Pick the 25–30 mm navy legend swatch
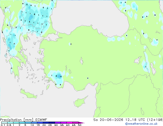Viewport: 163px width, 126px height. [52, 123]
